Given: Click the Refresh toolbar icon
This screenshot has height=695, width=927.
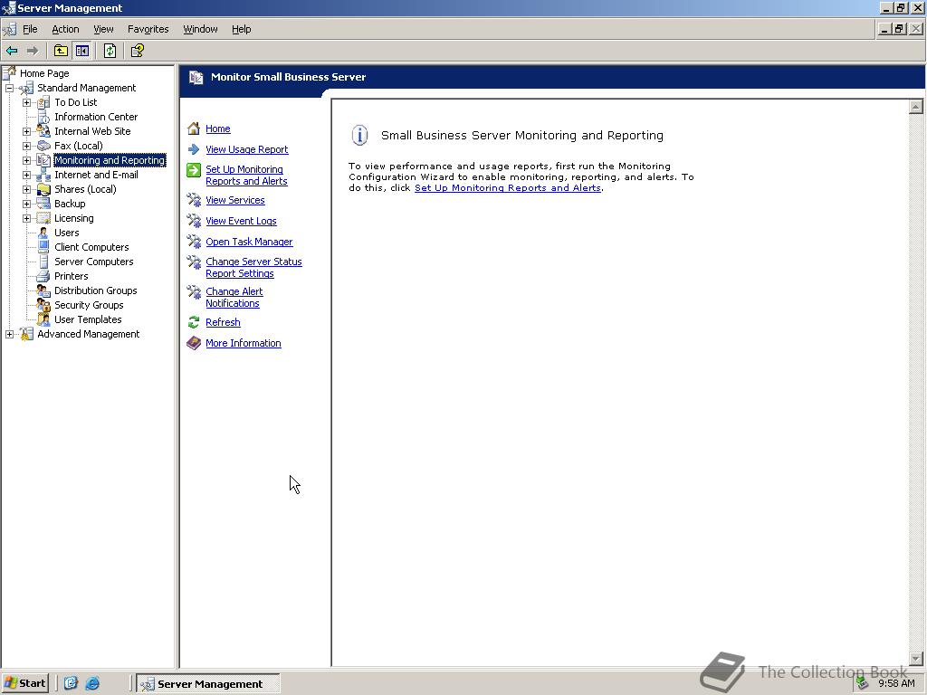Looking at the screenshot, I should (x=110, y=51).
